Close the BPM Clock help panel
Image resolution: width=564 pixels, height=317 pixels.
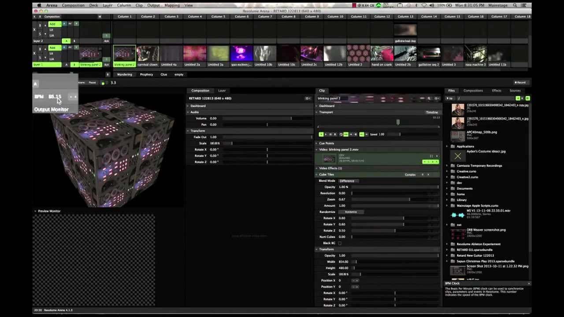[x=529, y=284]
